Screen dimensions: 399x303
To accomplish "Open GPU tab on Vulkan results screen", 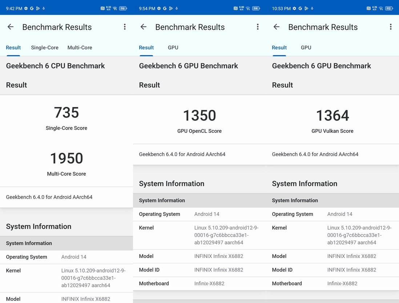I will 306,48.
